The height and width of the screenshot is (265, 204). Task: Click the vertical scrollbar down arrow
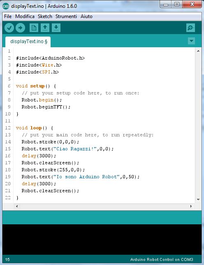[198, 200]
